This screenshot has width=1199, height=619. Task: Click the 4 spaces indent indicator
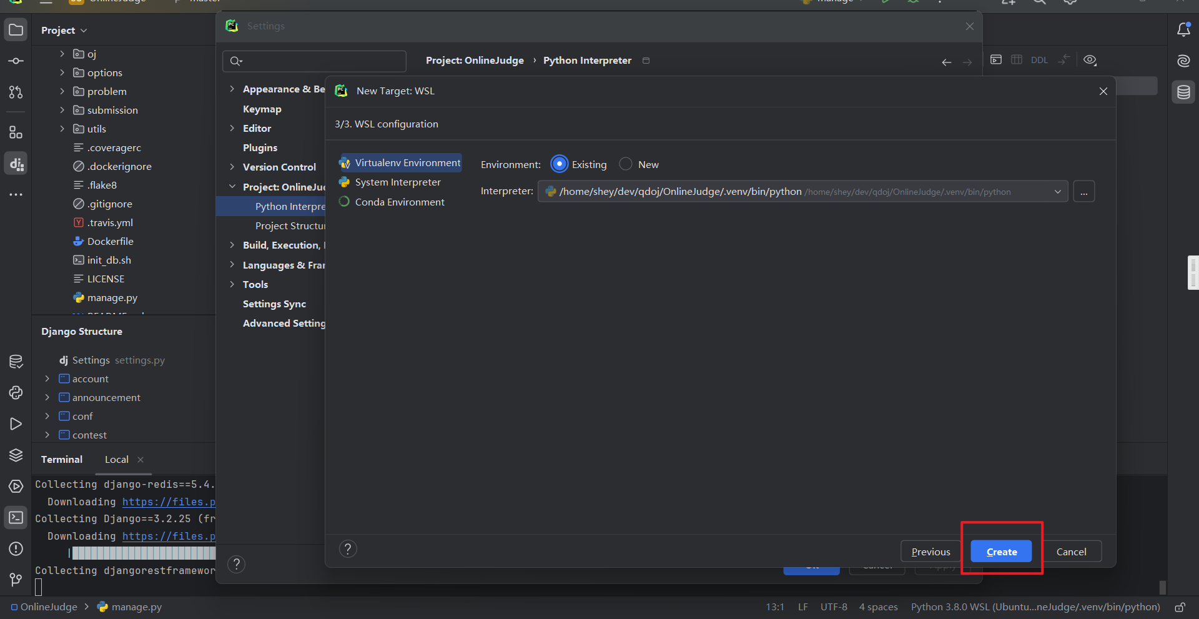click(878, 607)
